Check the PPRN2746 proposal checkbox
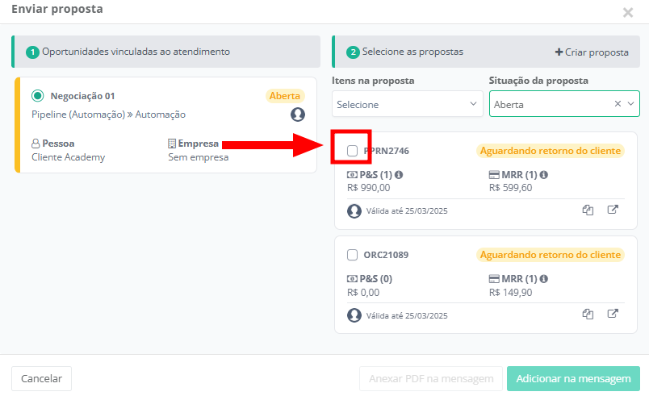Viewport: 649px width, 400px height. coord(353,151)
